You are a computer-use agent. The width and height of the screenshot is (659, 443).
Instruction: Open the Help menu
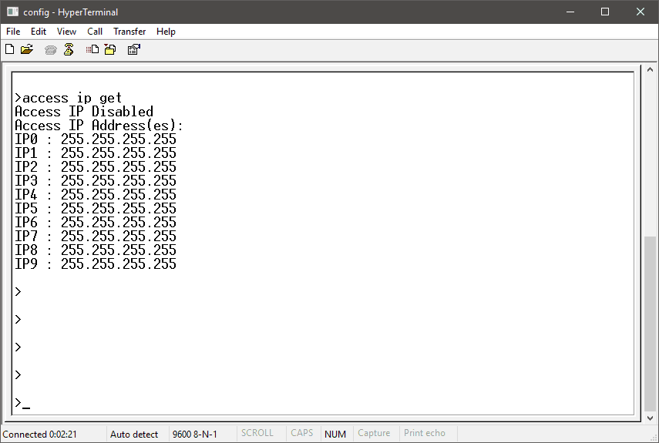[x=166, y=32]
